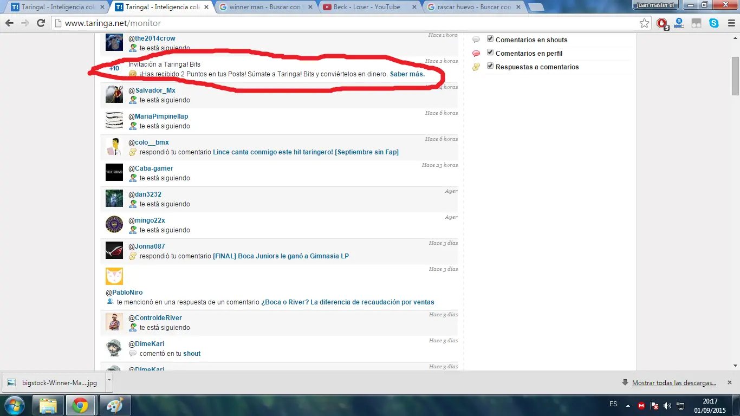
Task: Click the Action Center flag icon
Action: 654,405
